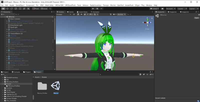Open the Layers dropdown
Screen dimensions: 200x102
[182, 9]
